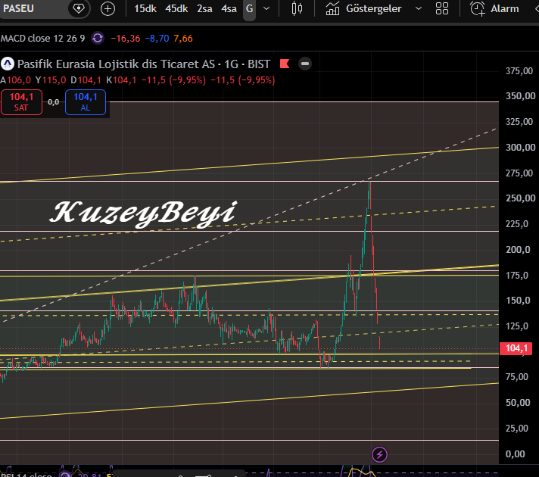Expand the chevron after Göstergeler

tap(419, 8)
